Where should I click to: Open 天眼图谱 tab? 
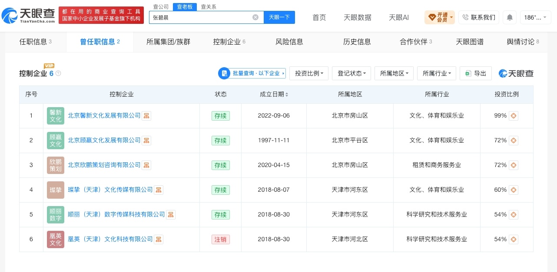click(x=470, y=42)
